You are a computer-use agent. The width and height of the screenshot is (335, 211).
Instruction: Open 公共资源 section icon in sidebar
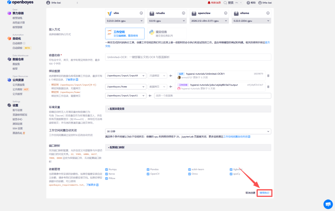pos(9,80)
